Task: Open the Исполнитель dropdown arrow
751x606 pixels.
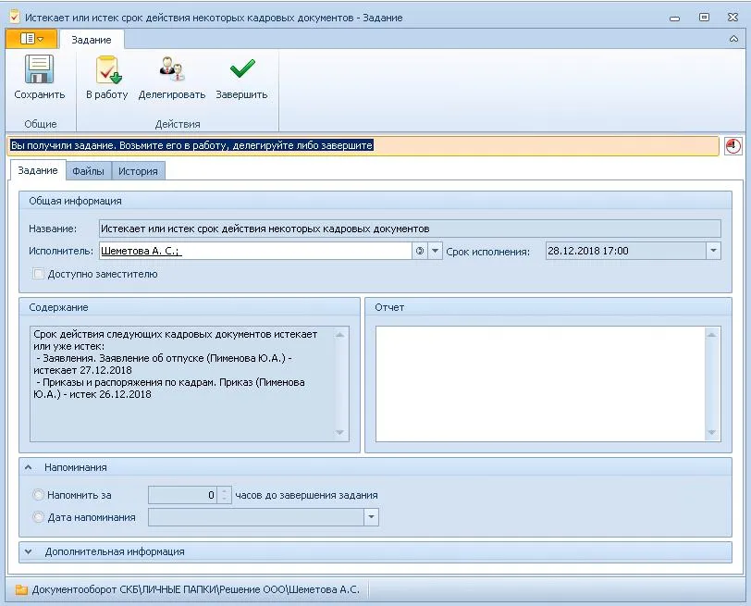Action: [x=436, y=251]
